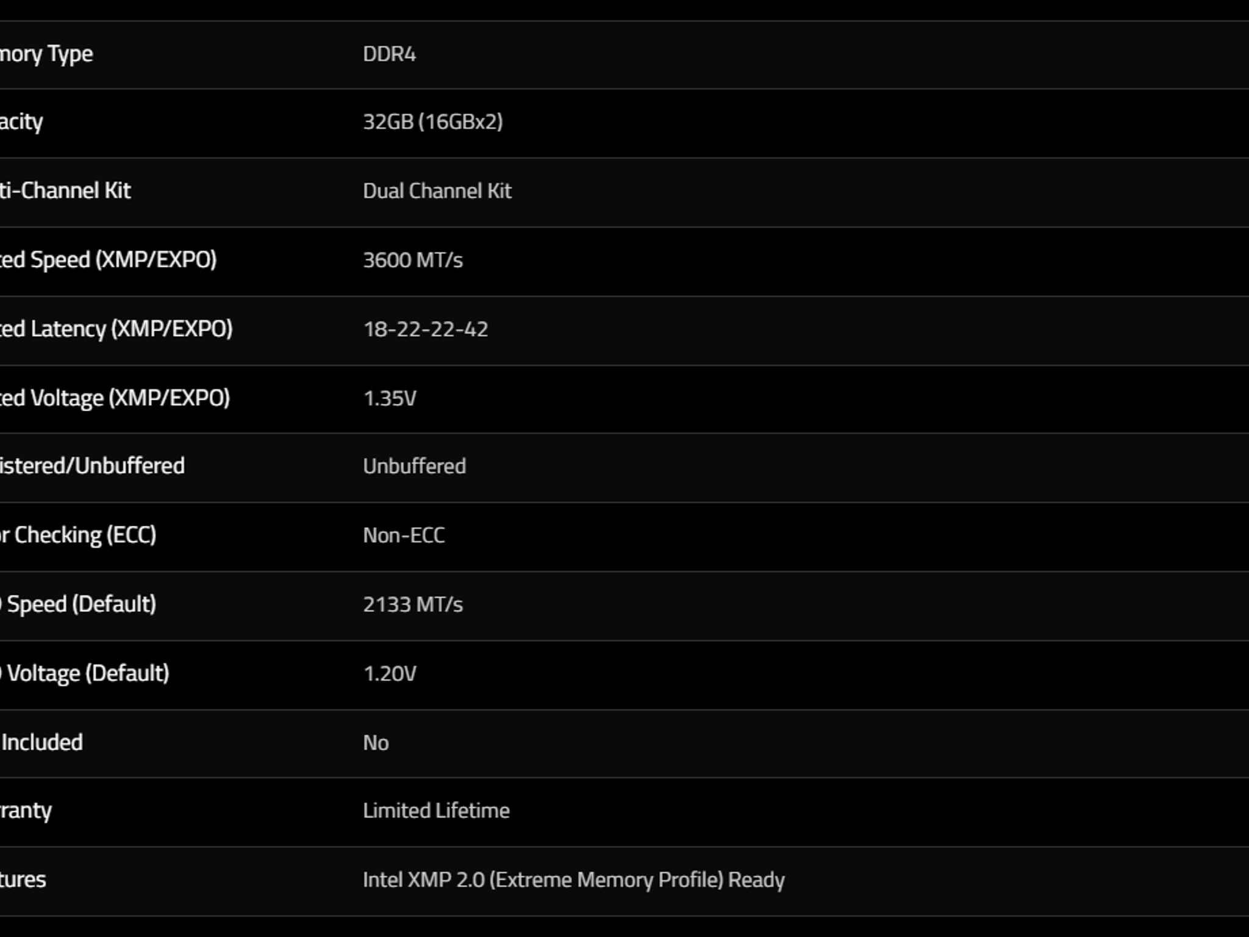Screen dimensions: 1249x937
Task: Click the Multi-Channel Kit row label
Action: click(65, 190)
